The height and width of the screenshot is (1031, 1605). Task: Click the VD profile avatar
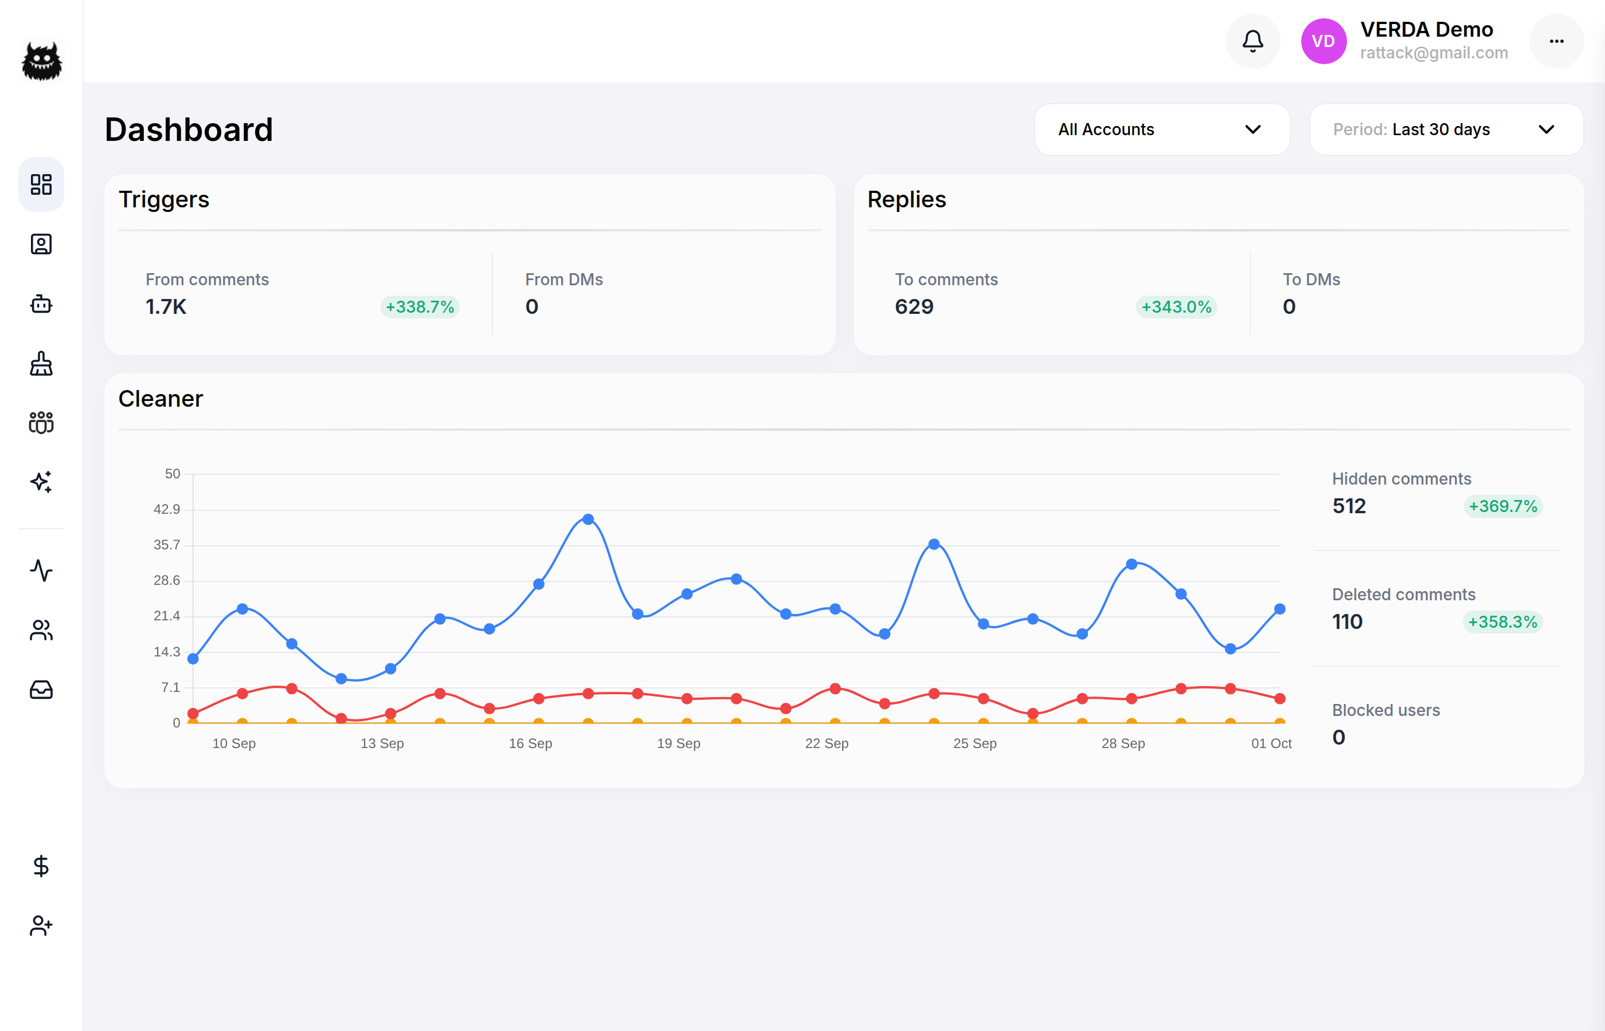1324,41
